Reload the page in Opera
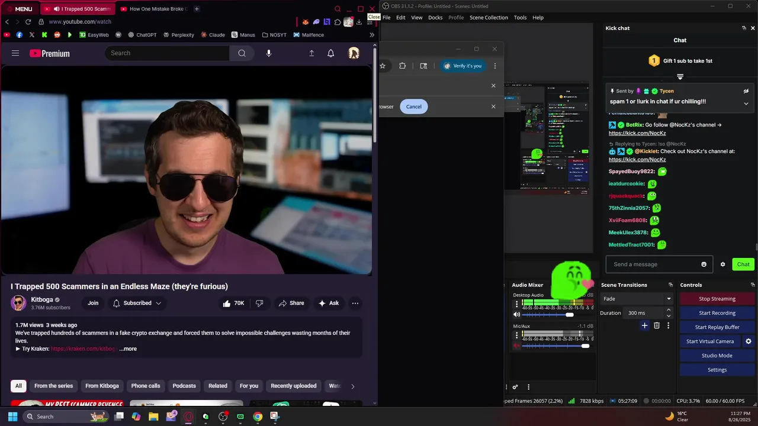Viewport: 758px width, 426px height. tap(28, 22)
